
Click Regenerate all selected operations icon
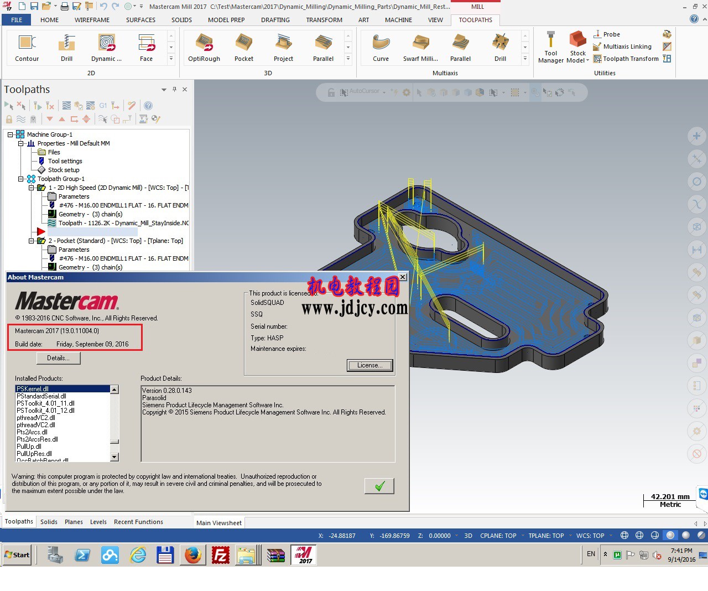[37, 105]
